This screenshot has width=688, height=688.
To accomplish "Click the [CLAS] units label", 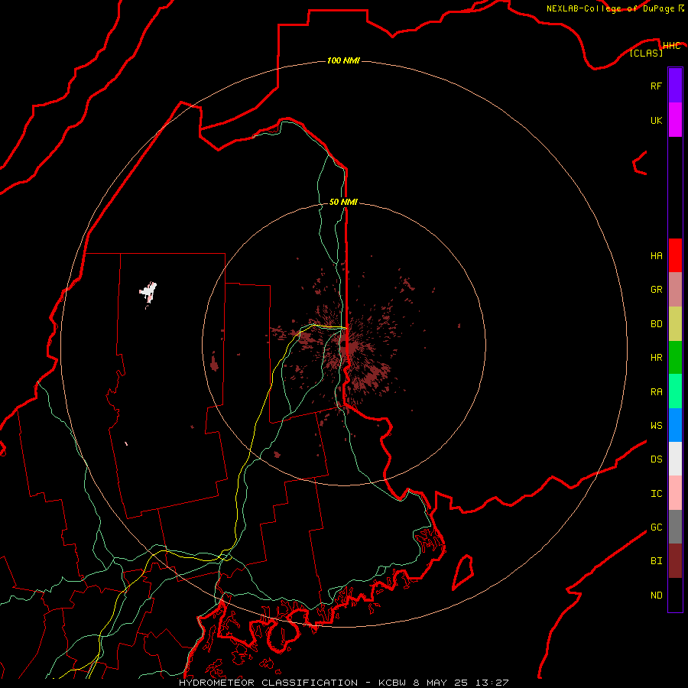I will pyautogui.click(x=646, y=53).
